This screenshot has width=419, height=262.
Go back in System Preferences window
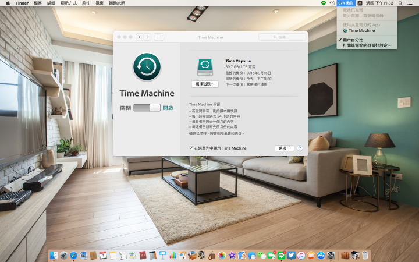pos(140,37)
